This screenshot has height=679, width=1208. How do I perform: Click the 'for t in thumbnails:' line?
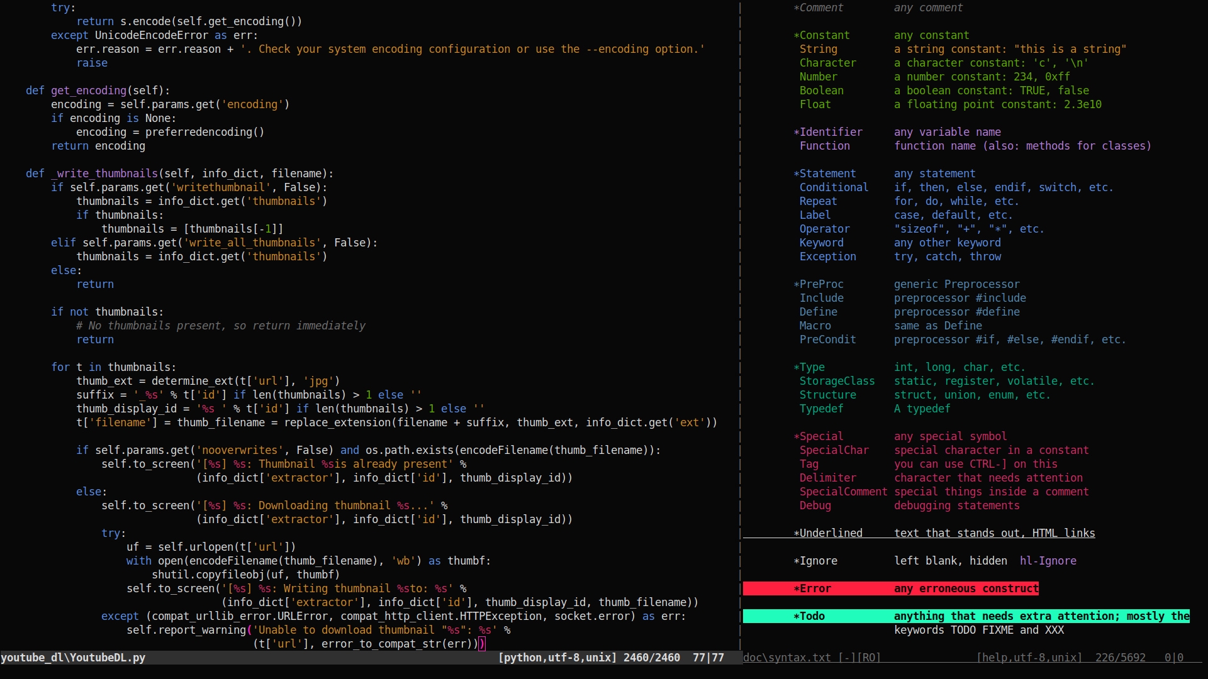(113, 367)
